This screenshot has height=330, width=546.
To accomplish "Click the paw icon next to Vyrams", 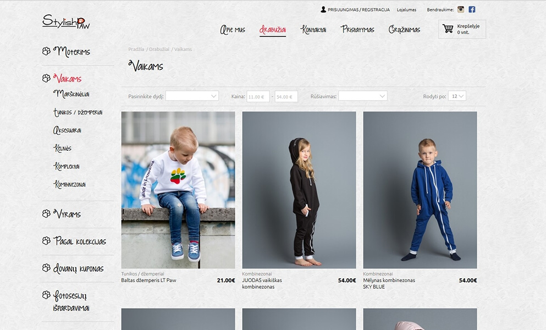I will [x=46, y=213].
